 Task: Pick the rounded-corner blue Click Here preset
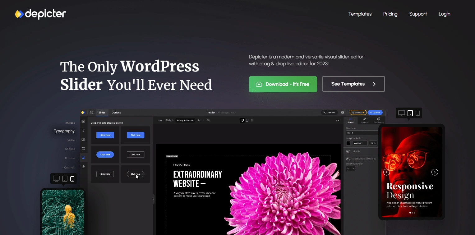click(x=136, y=135)
